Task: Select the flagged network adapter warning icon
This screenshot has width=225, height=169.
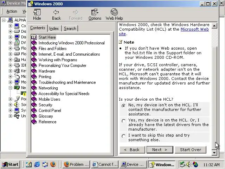Action: click(24, 93)
